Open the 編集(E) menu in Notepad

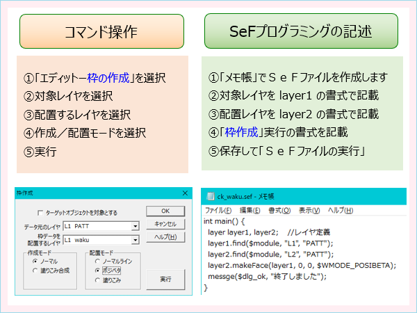pos(250,210)
